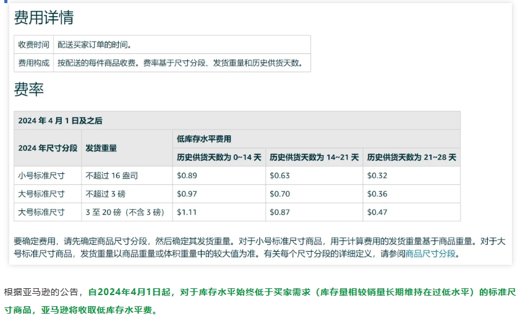
Task: Click the $1.11 fee cell
Action: (x=219, y=212)
